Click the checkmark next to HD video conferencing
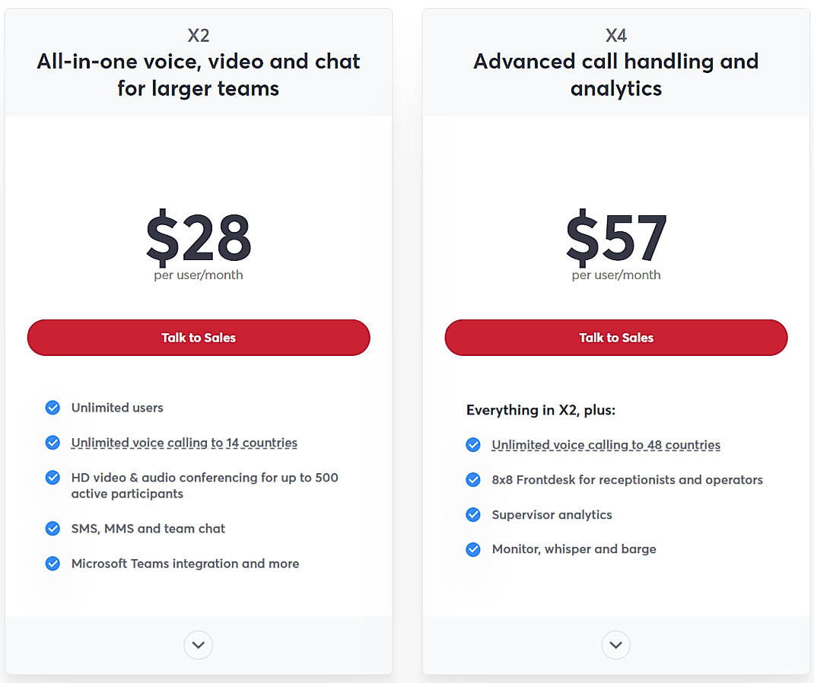Screen dimensions: 814x683 [52, 478]
